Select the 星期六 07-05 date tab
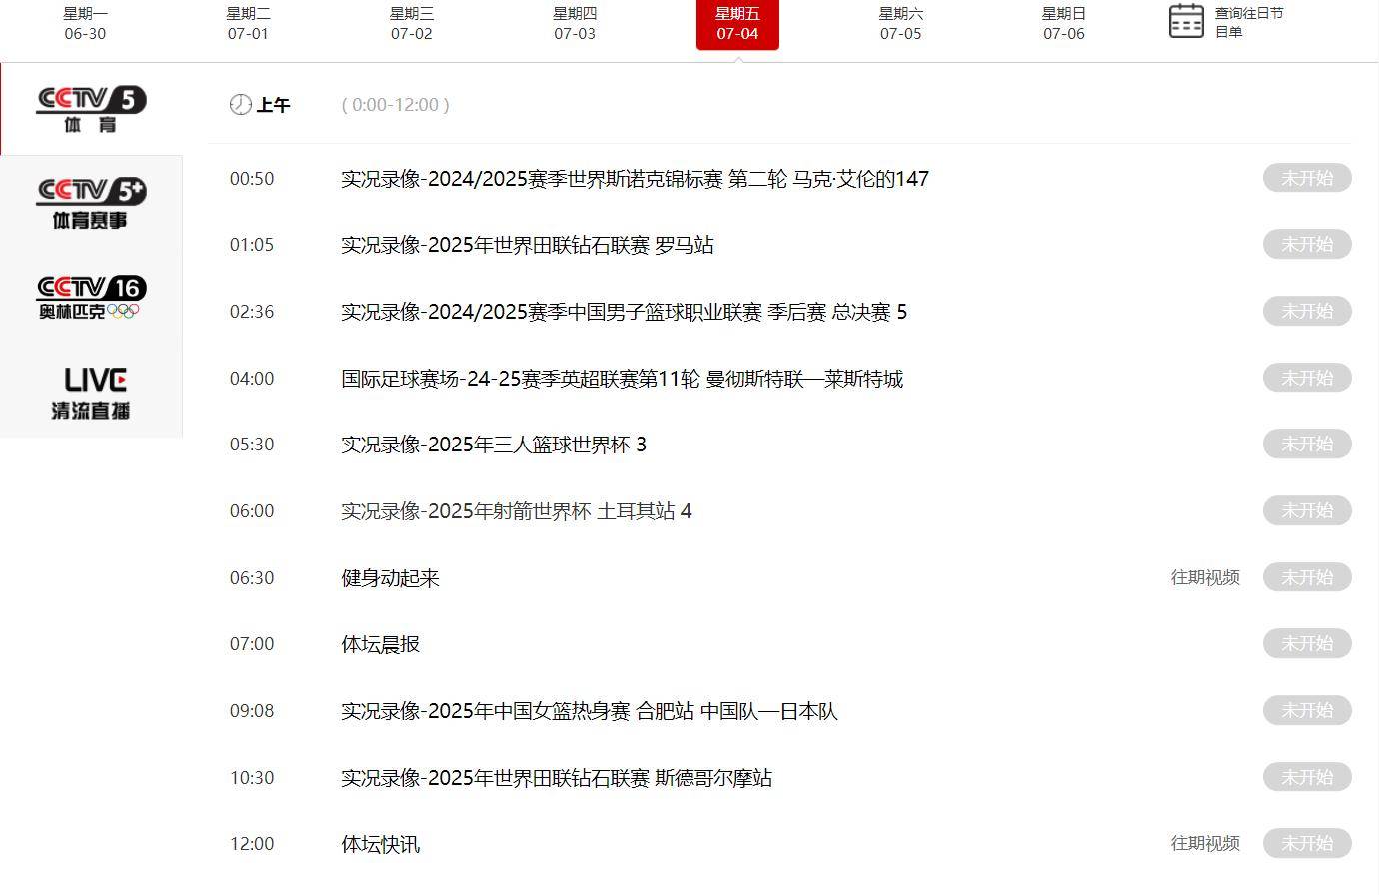 coord(901,23)
